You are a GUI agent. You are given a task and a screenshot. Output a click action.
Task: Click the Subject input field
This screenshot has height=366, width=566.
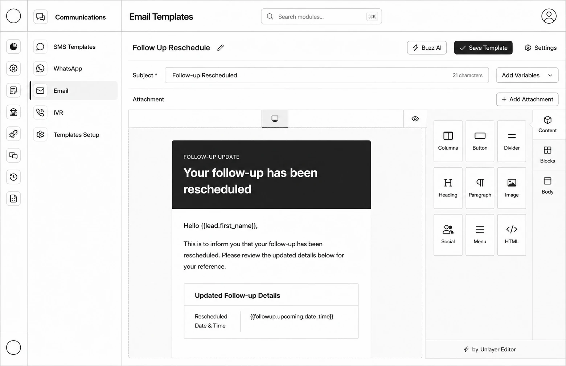(x=327, y=75)
